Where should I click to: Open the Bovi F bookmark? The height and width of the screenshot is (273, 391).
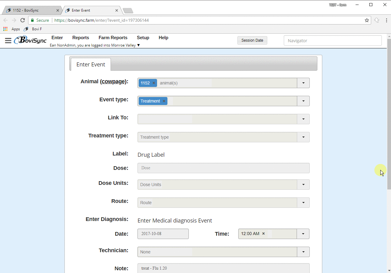pos(33,29)
